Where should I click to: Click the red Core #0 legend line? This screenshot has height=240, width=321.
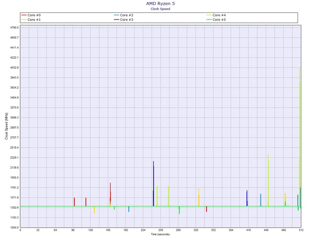coord(24,15)
